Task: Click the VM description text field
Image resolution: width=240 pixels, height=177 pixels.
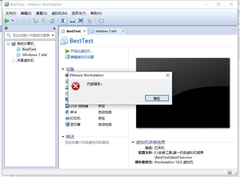Action: (x=88, y=142)
